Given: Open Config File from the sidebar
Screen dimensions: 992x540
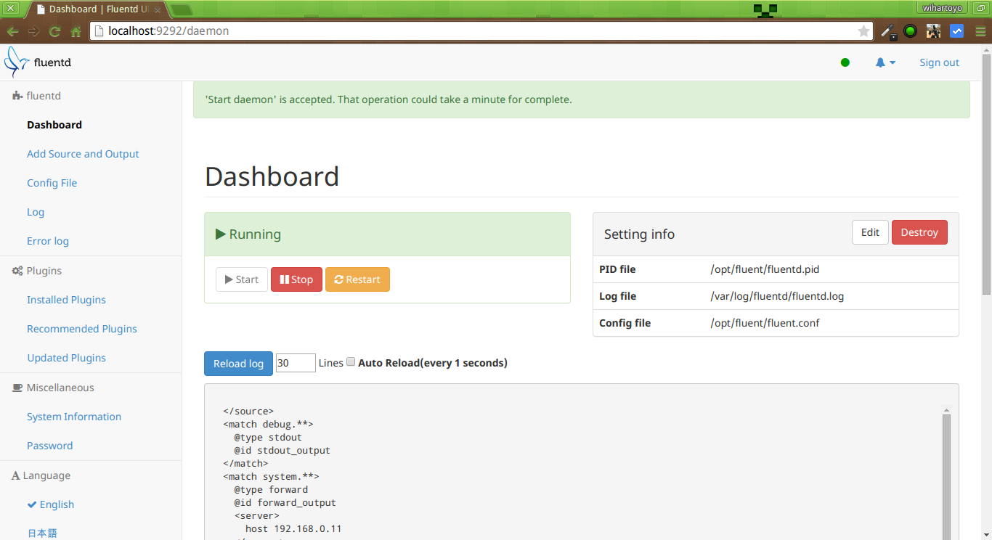Looking at the screenshot, I should pos(52,182).
